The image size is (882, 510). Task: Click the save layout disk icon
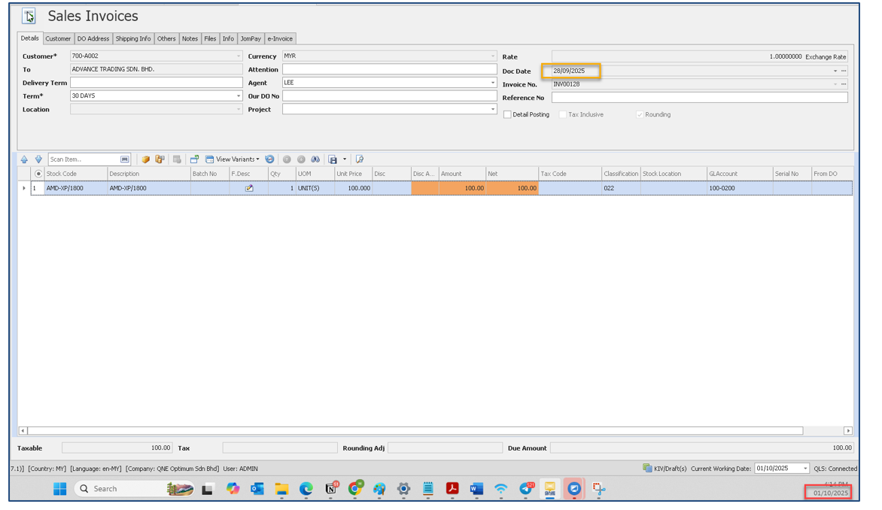[333, 159]
